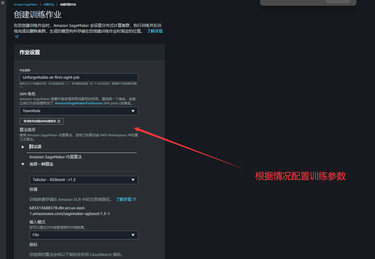Click the 容器 label

(x=34, y=189)
